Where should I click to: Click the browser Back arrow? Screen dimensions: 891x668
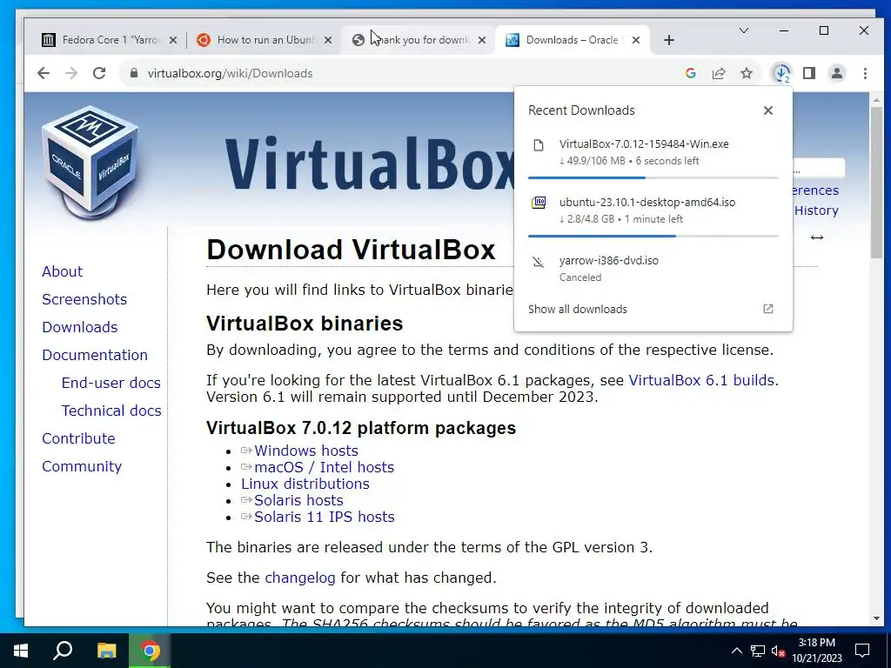44,73
